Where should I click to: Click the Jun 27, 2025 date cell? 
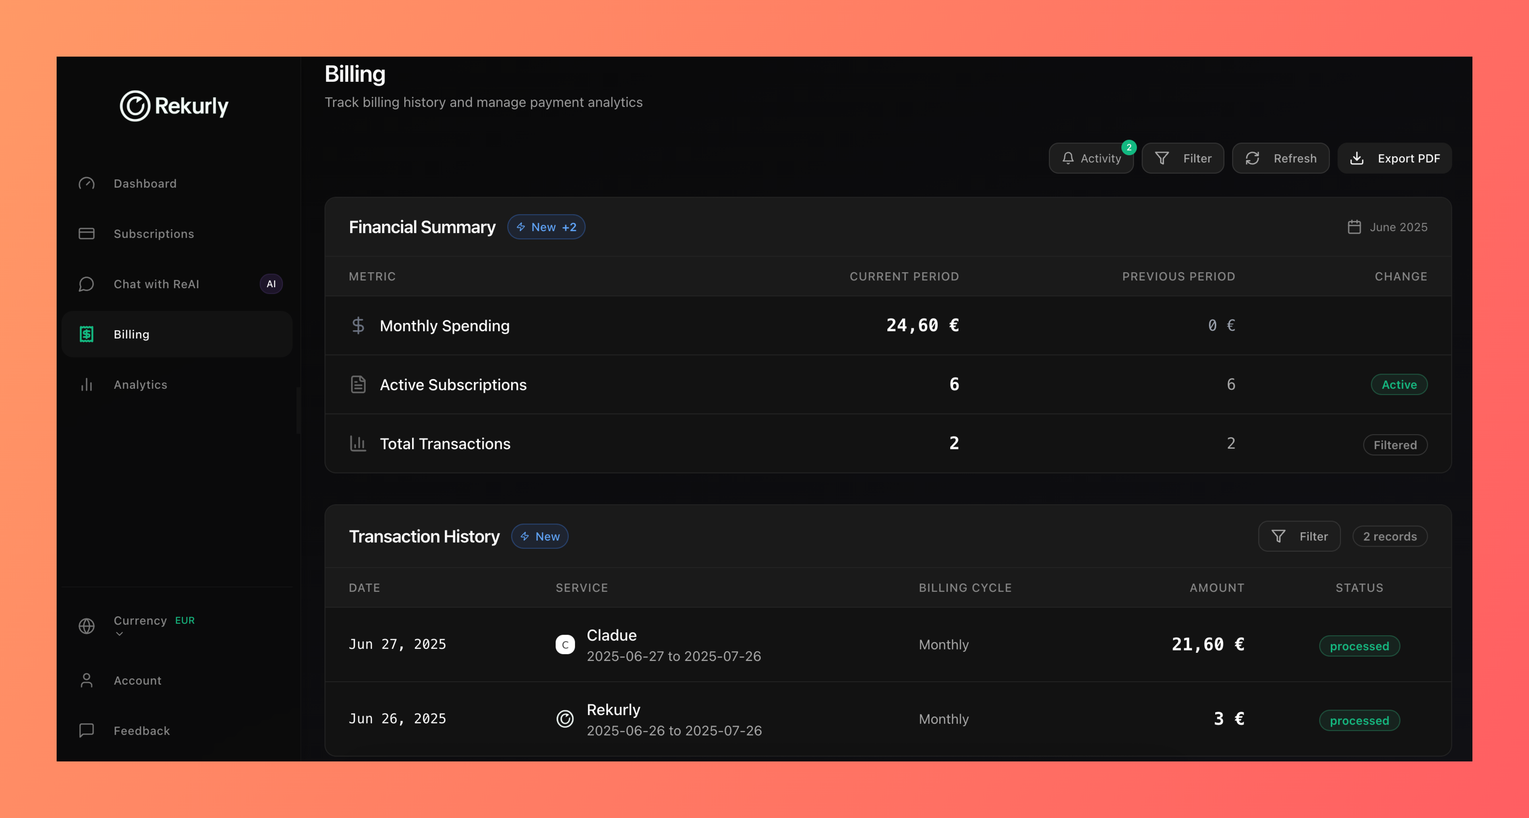point(397,644)
